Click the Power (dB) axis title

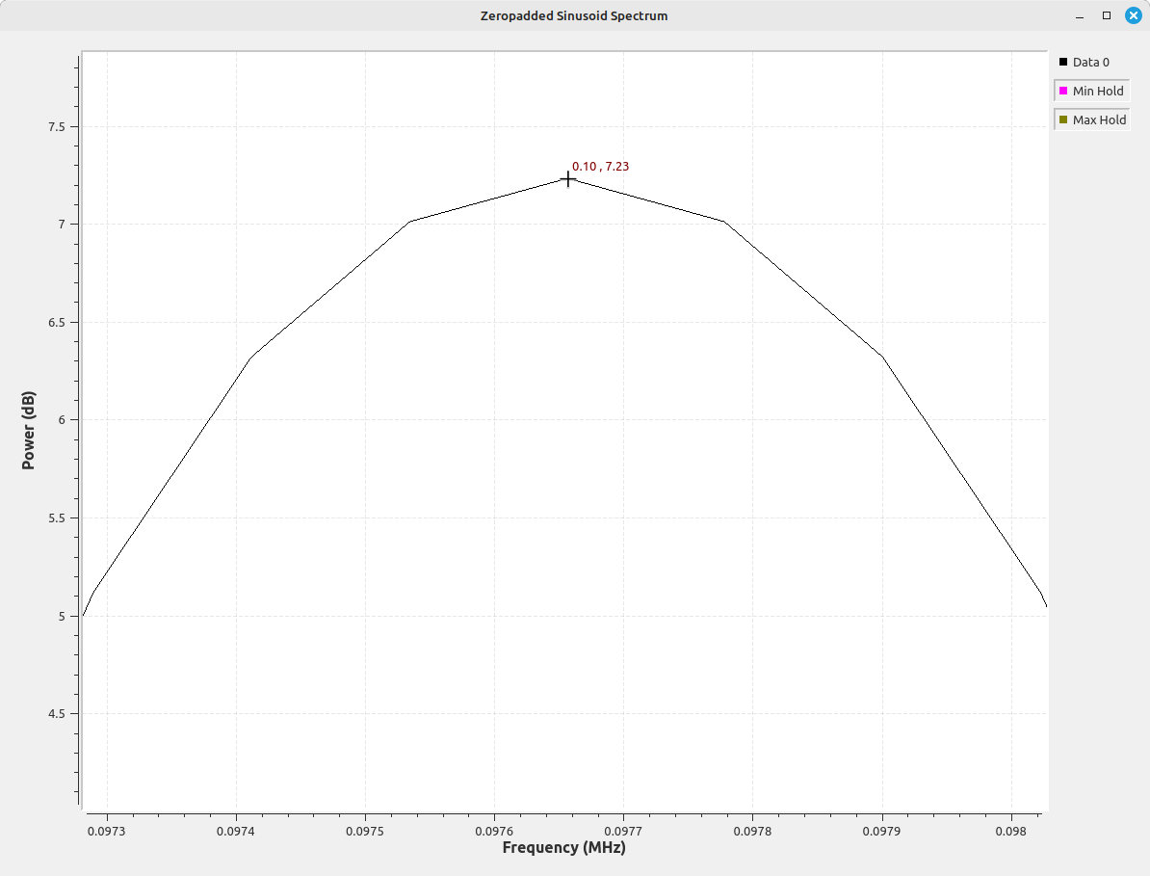(29, 431)
